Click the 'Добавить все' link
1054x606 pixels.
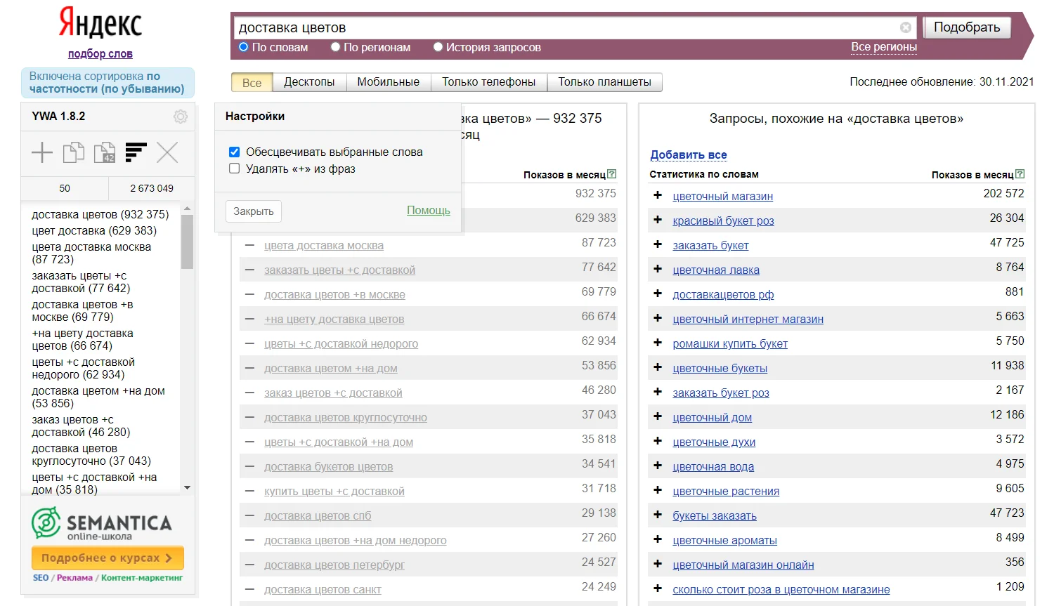point(688,154)
